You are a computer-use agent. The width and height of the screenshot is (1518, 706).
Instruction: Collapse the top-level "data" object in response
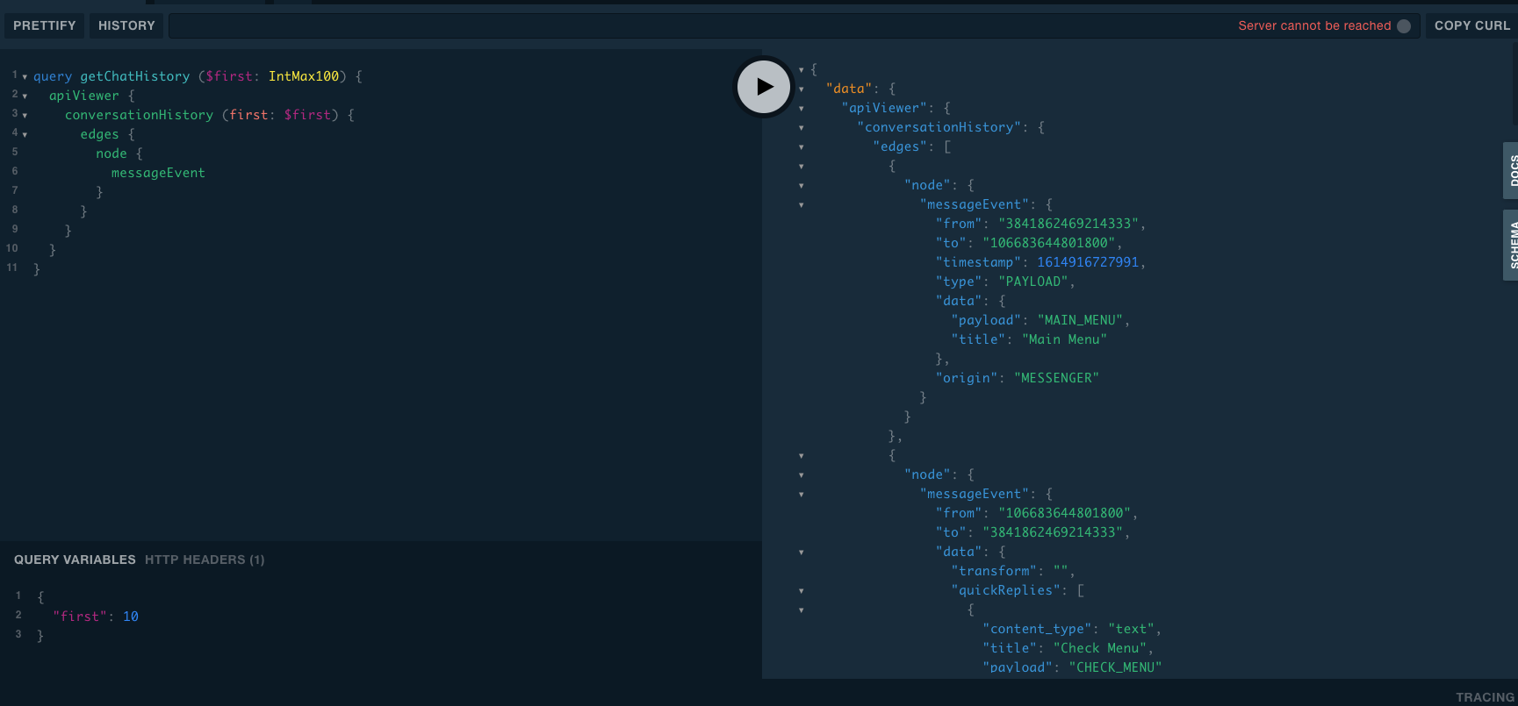point(802,89)
